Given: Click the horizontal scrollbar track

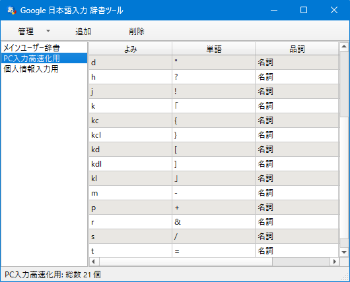Looking at the screenshot, I should pos(301,262).
